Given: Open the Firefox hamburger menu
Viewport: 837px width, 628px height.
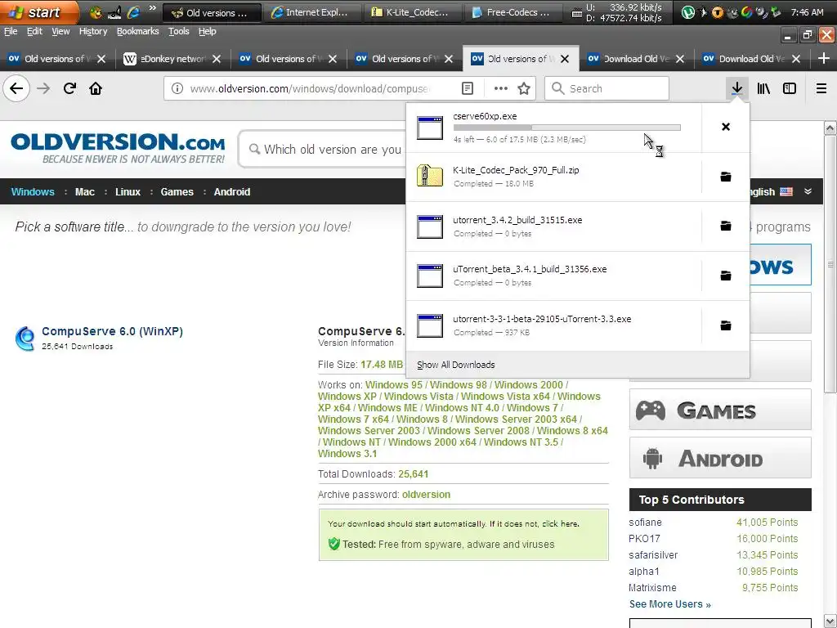Looking at the screenshot, I should pyautogui.click(x=821, y=88).
